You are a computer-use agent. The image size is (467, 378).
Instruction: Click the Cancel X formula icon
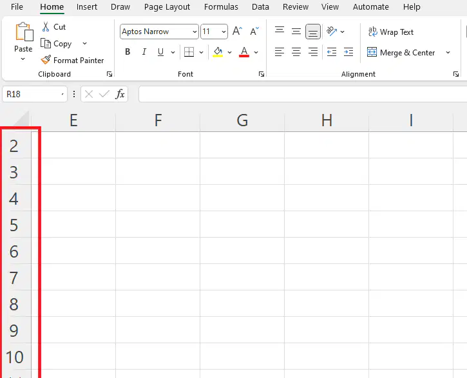coord(89,95)
